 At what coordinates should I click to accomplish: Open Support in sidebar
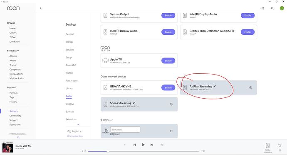pos(13,120)
